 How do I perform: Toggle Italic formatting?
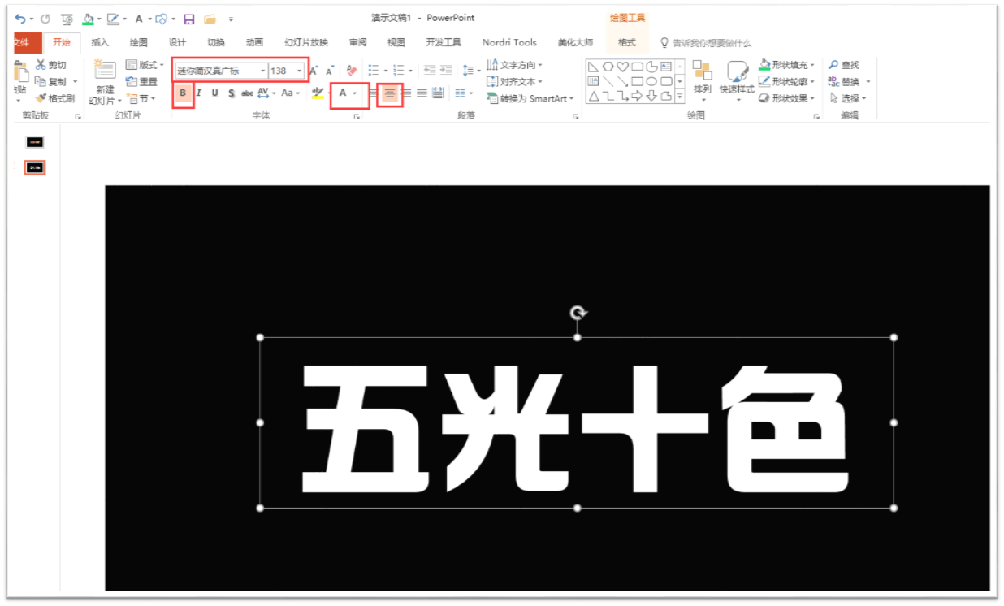[197, 93]
